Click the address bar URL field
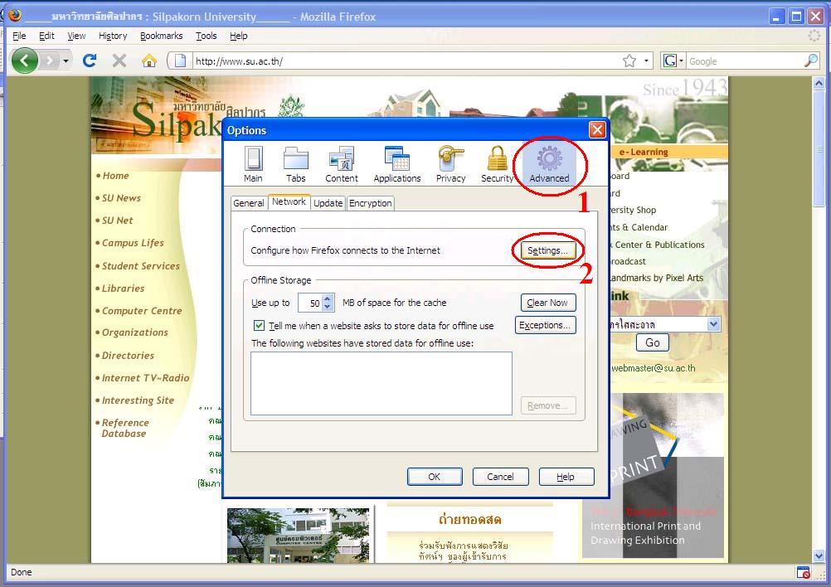Image resolution: width=831 pixels, height=587 pixels. pyautogui.click(x=406, y=61)
